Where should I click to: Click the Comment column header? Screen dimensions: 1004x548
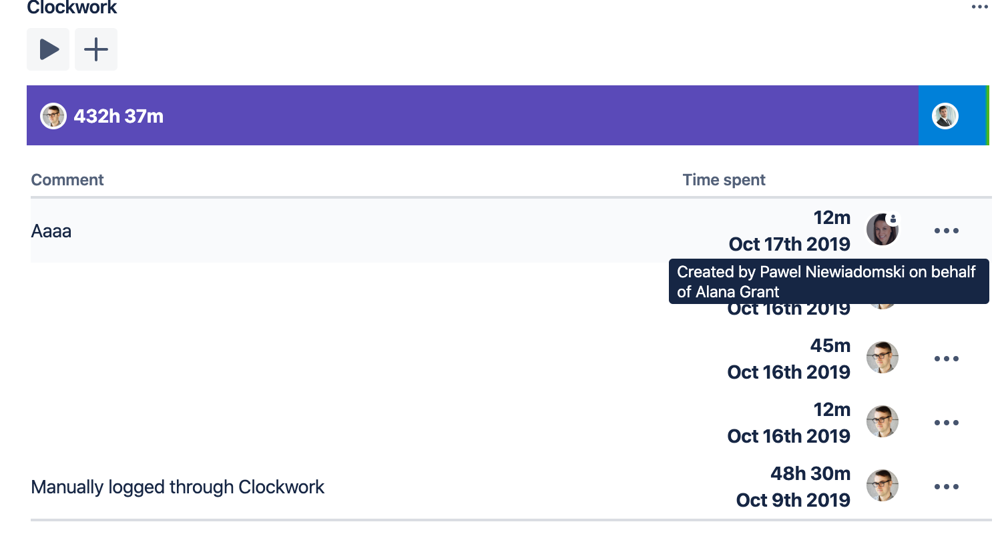(67, 180)
